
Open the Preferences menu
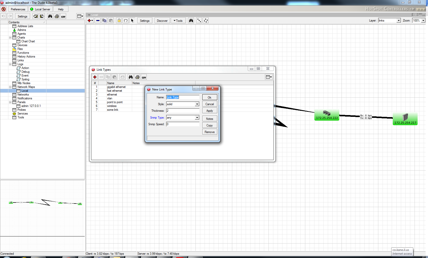tap(18, 9)
